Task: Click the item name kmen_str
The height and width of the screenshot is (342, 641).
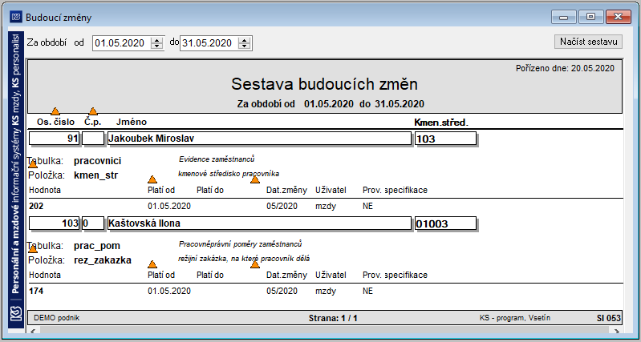Action: pos(96,175)
